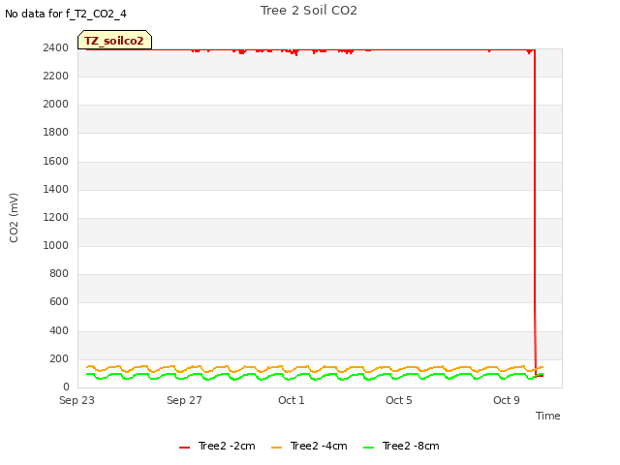
Task: Click the CO2 (mV) y-axis label
Action: (x=14, y=218)
